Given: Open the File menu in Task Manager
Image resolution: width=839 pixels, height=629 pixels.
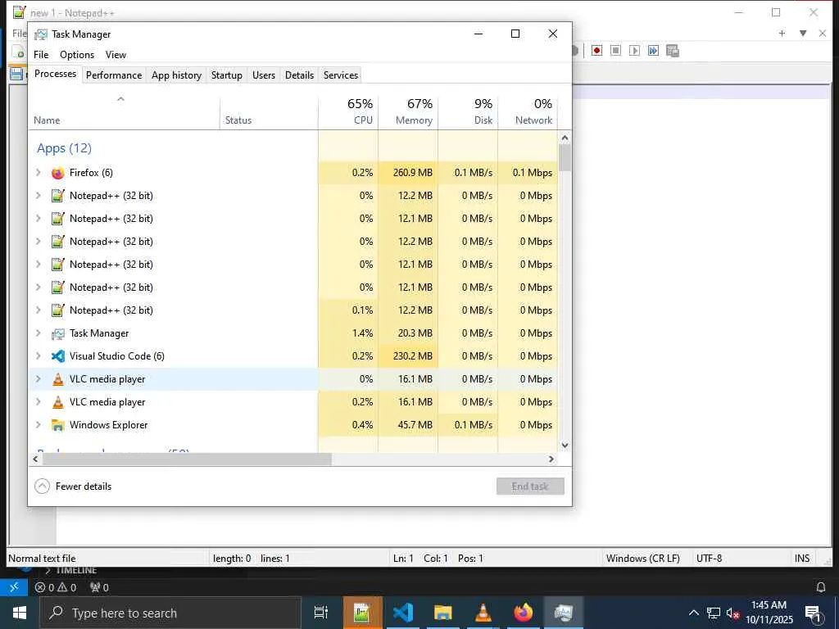Looking at the screenshot, I should pyautogui.click(x=41, y=55).
